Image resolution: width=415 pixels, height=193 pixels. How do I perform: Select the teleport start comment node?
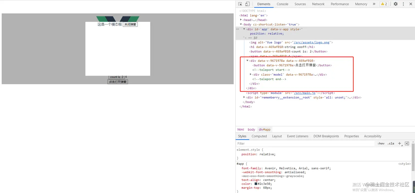point(271,70)
